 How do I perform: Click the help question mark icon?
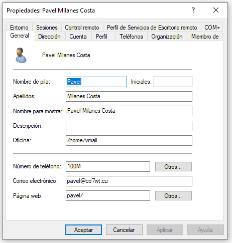coord(193,11)
